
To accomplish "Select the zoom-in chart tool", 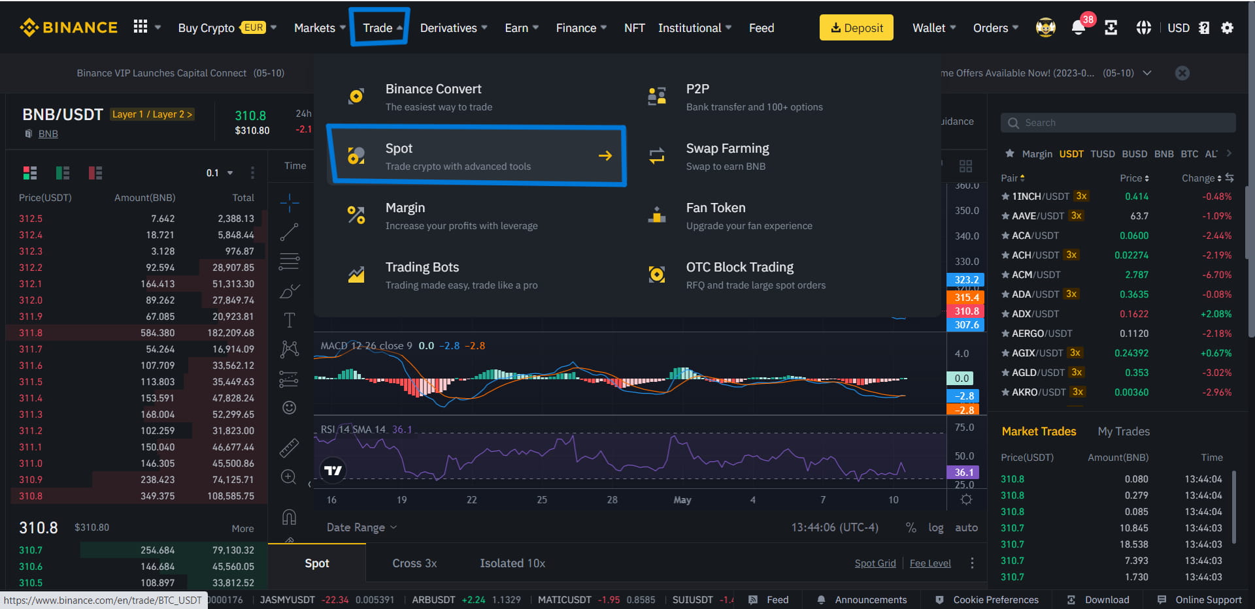I will click(x=289, y=477).
